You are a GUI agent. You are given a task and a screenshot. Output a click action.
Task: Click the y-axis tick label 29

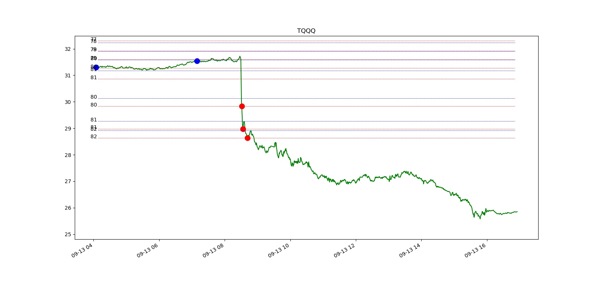(x=68, y=129)
